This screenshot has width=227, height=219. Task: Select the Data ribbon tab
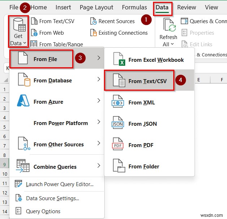click(x=162, y=8)
